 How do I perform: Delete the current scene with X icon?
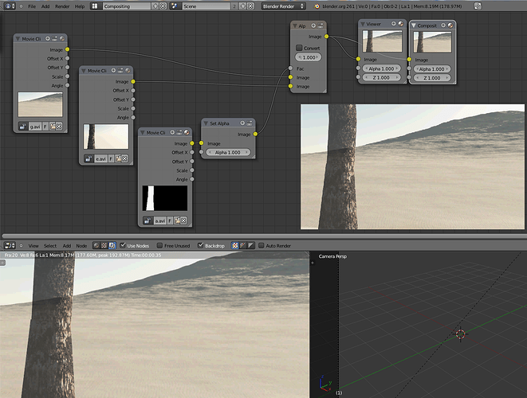click(x=250, y=6)
